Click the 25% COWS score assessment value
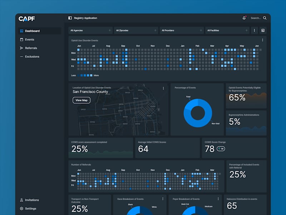The height and width of the screenshot is (215, 286). coord(79,149)
